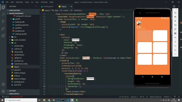
Task: Split the editor to the right
Action: coord(174,7)
